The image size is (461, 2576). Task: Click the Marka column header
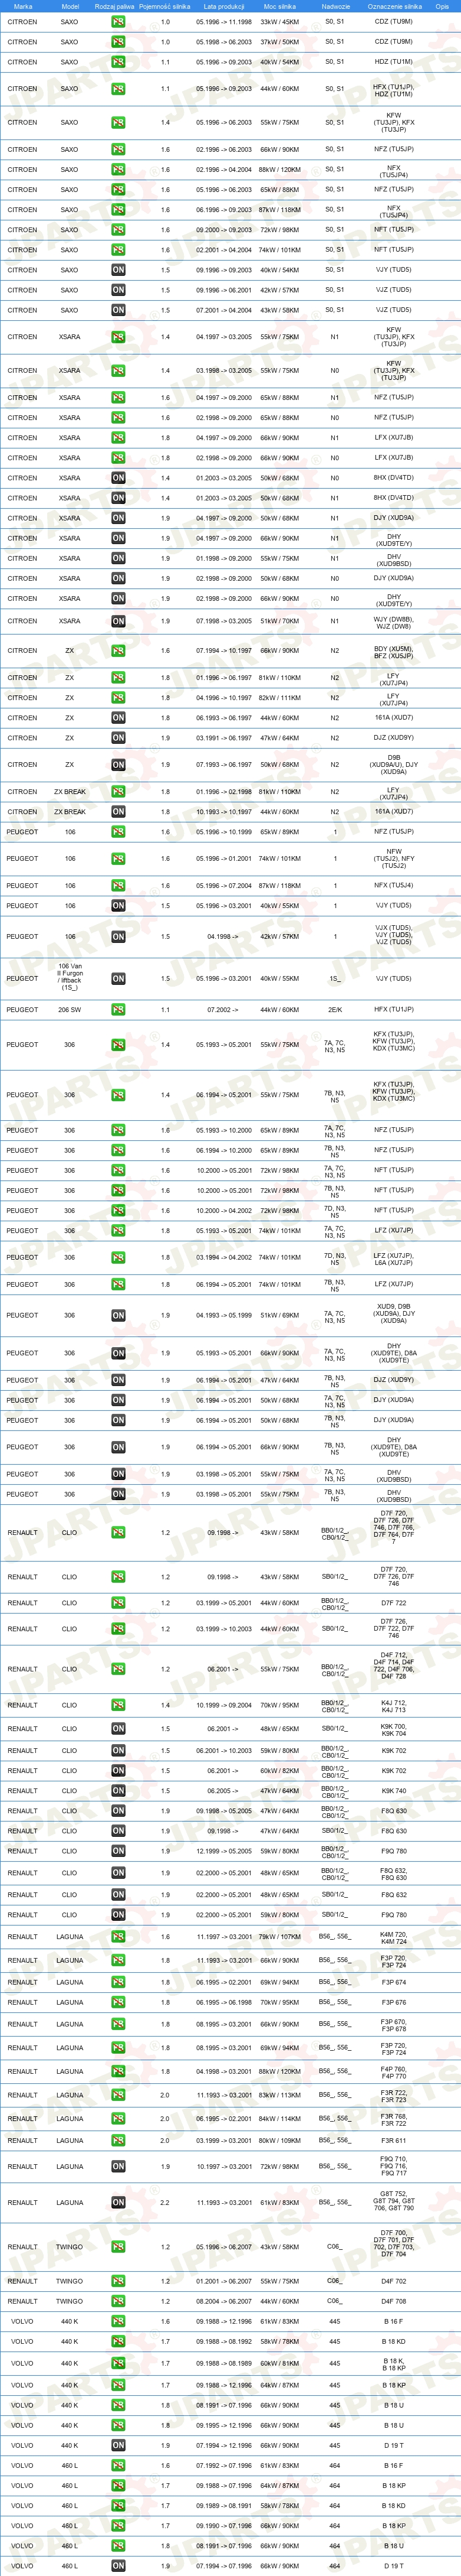[23, 6]
